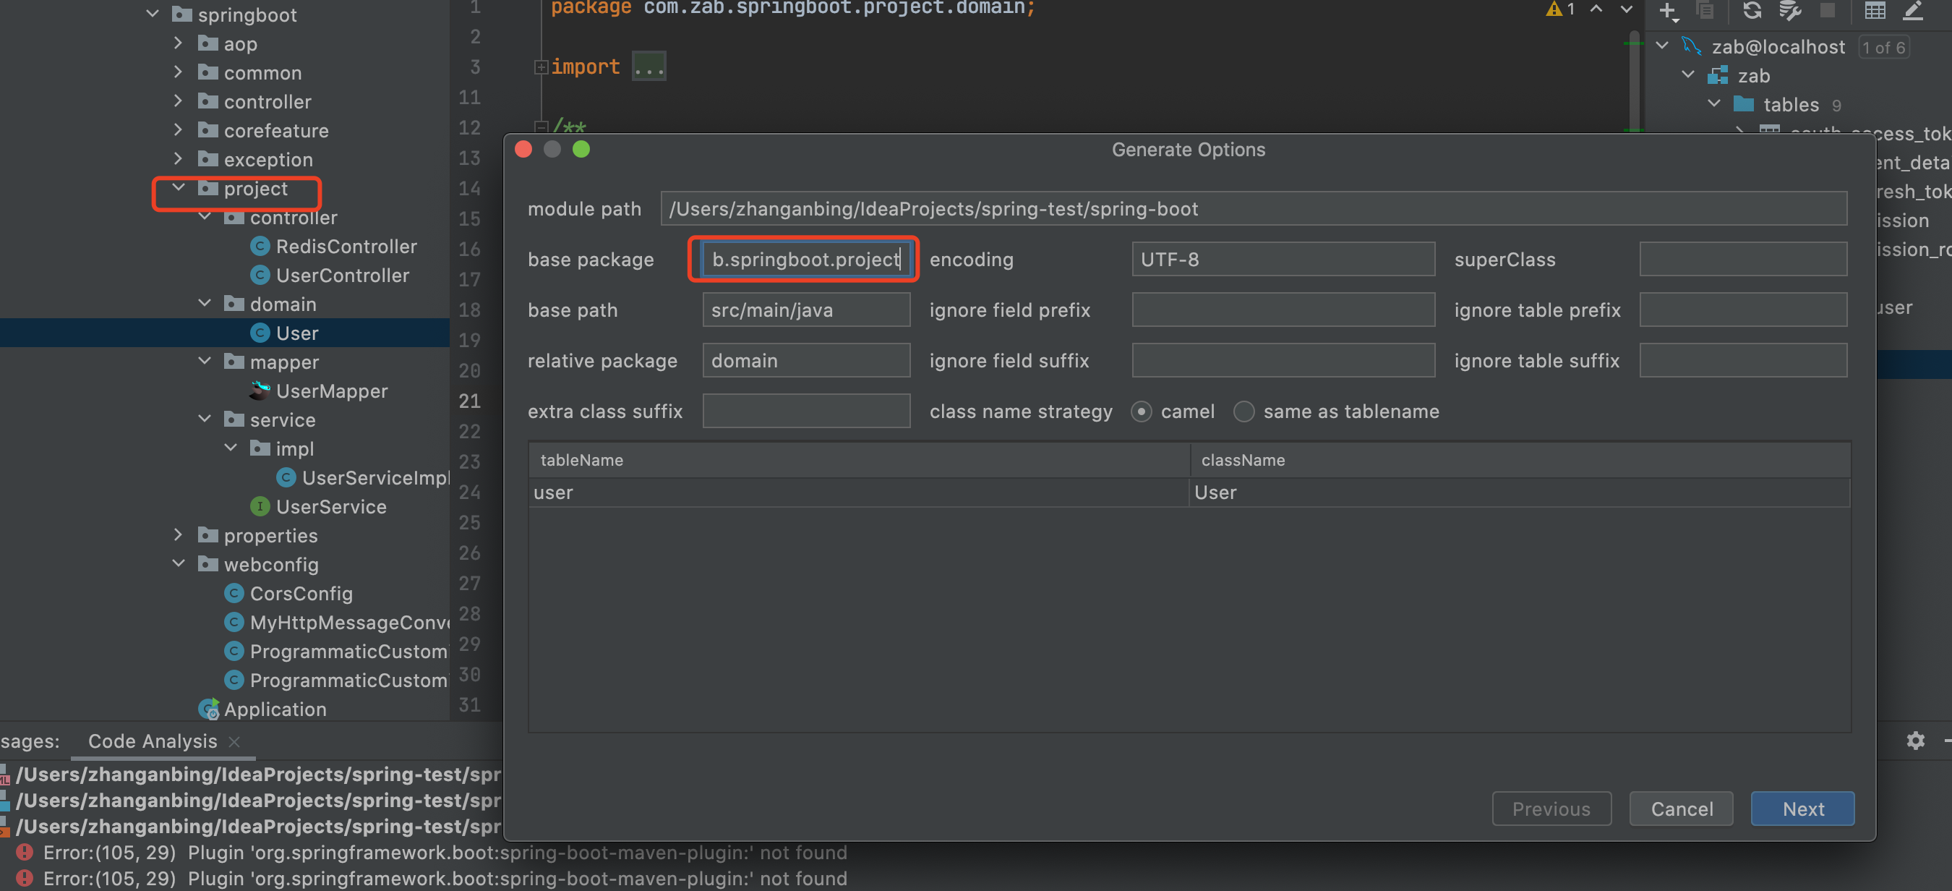The height and width of the screenshot is (891, 1952).
Task: Click the Cancel button
Action: (1681, 809)
